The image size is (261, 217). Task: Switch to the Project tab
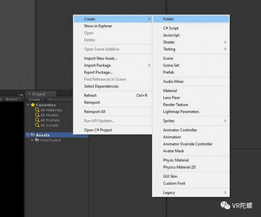pyautogui.click(x=41, y=94)
